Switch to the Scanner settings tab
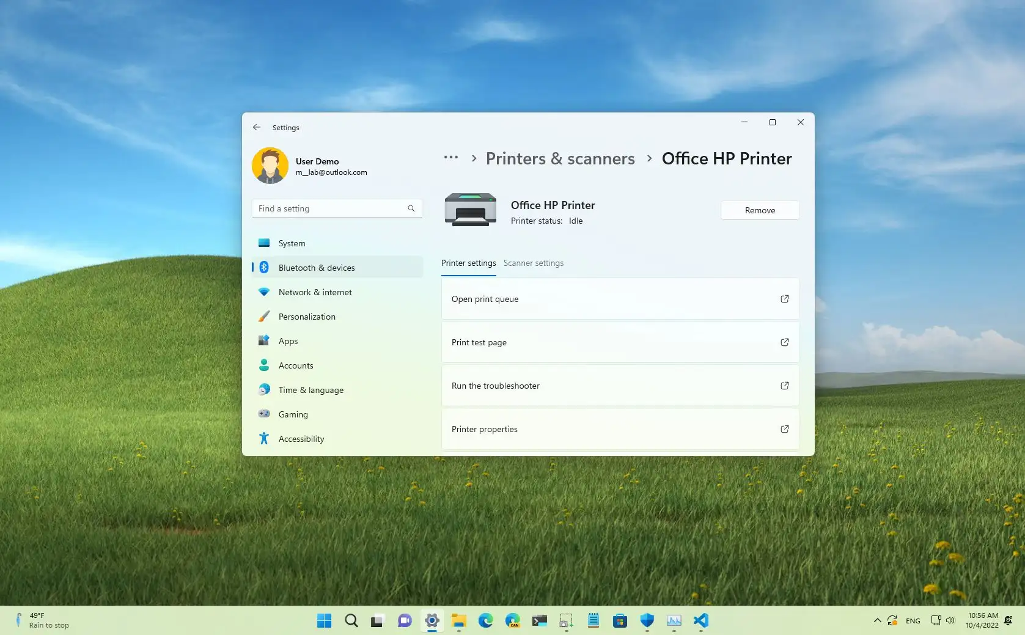This screenshot has height=635, width=1025. [533, 263]
